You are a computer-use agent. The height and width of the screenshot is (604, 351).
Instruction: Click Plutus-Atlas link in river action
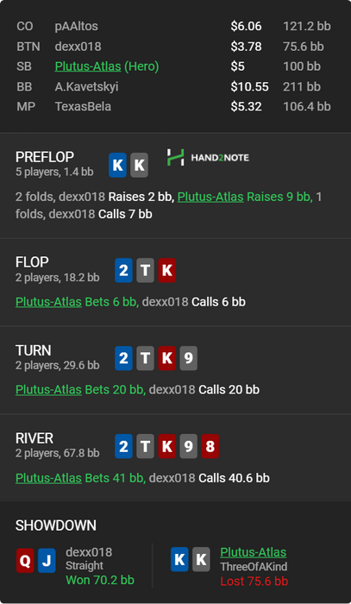pos(48,478)
